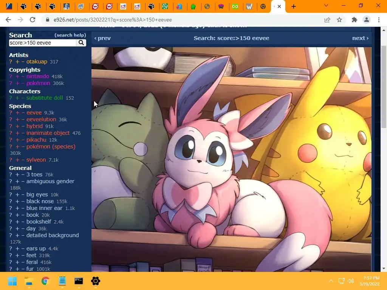This screenshot has width=387, height=290.
Task: Submit the search with the magnifier button
Action: tap(81, 43)
